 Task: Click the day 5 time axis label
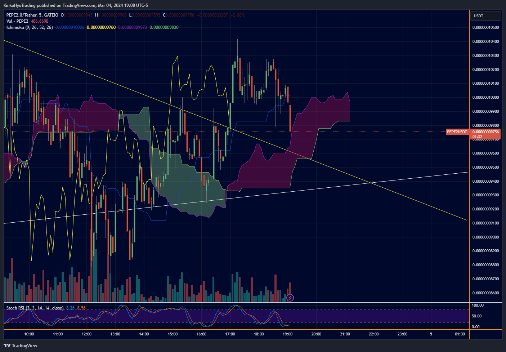pos(431,334)
